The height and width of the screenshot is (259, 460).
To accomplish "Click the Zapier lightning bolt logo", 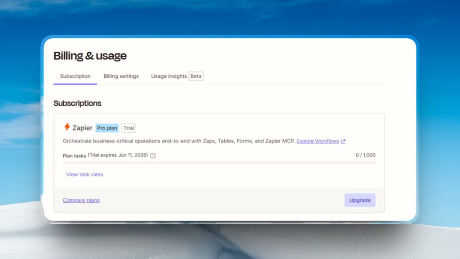I will 67,126.
